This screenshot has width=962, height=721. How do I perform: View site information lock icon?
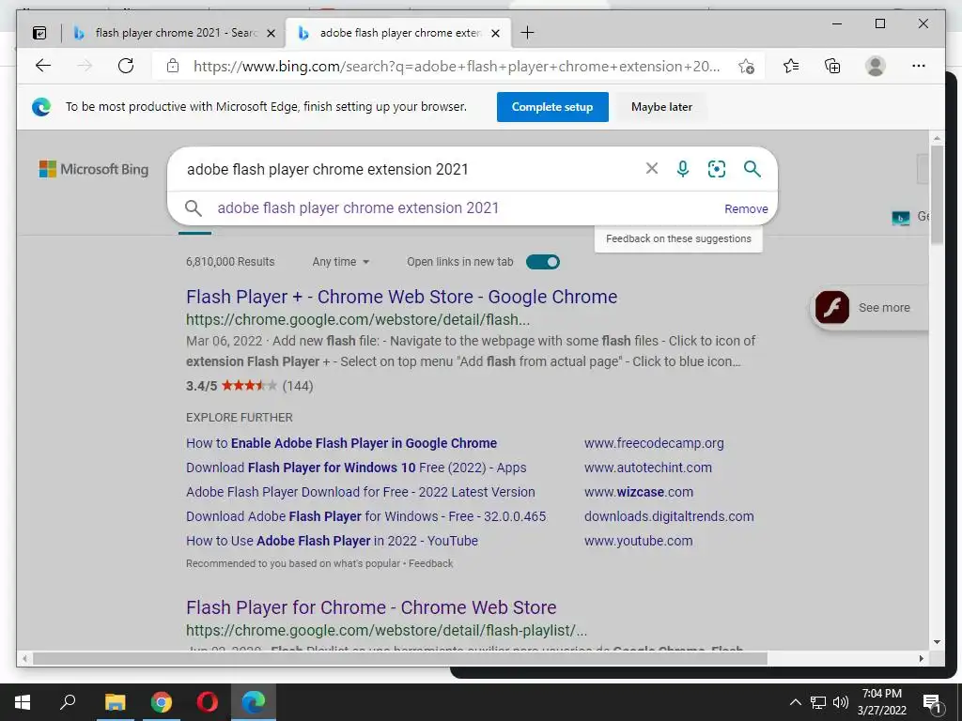click(x=173, y=66)
